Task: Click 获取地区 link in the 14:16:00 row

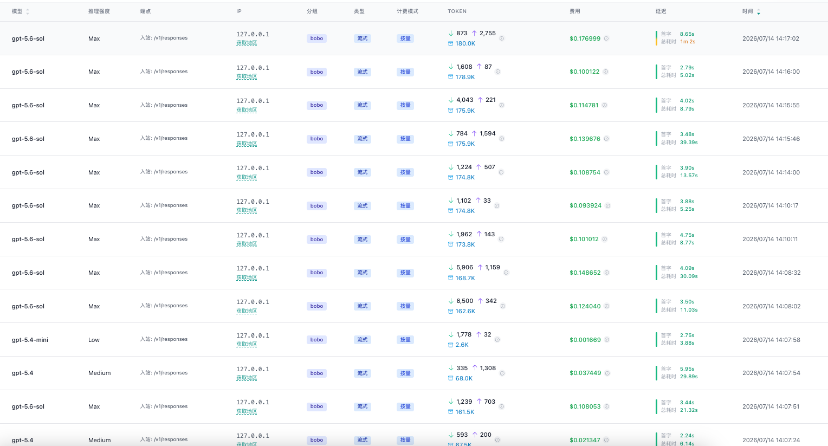Action: (247, 76)
